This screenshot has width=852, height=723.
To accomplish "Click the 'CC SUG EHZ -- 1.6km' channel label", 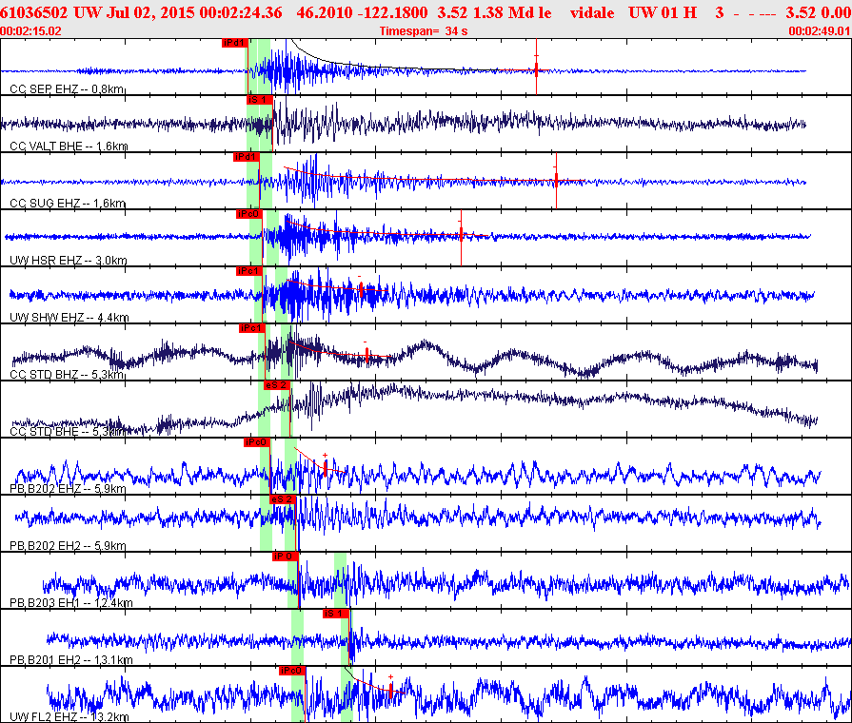I will (x=68, y=204).
